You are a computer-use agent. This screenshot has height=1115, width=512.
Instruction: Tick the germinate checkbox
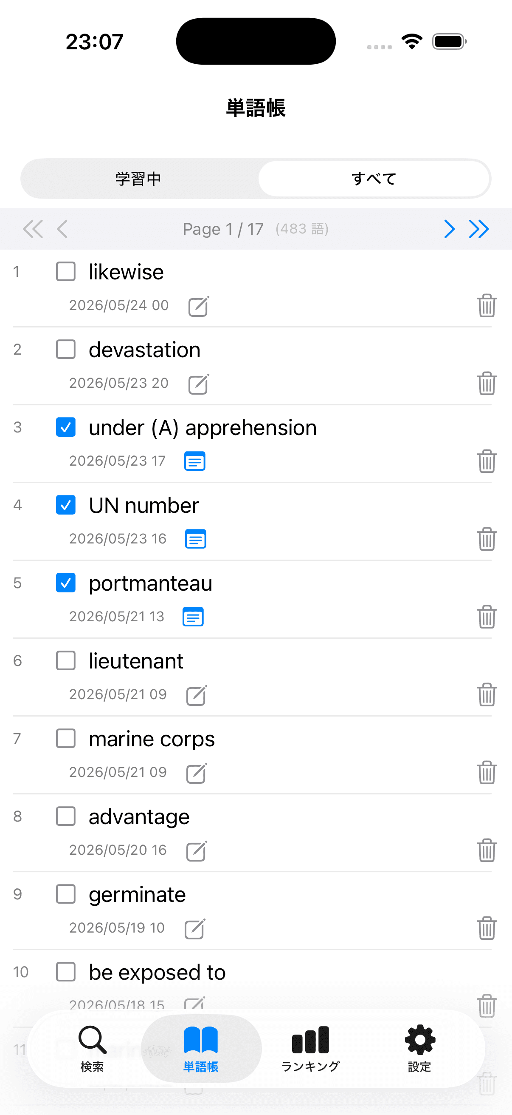click(x=66, y=894)
